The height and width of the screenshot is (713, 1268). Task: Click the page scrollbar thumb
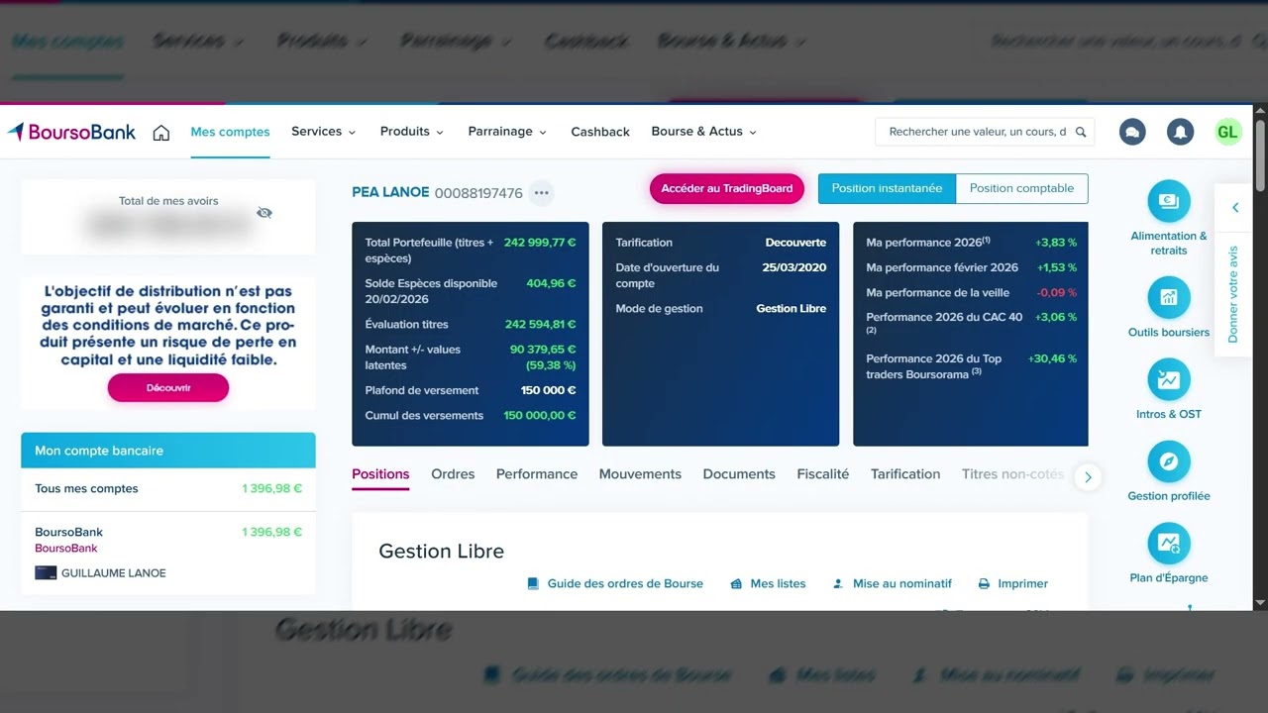1260,155
